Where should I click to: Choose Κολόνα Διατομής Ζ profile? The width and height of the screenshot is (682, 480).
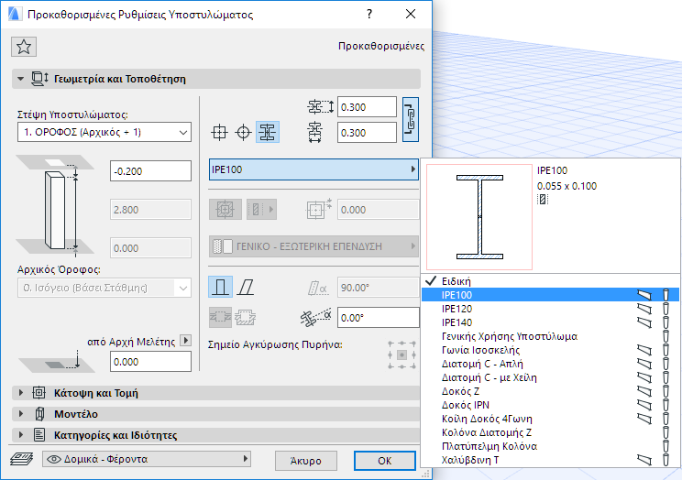click(550, 432)
